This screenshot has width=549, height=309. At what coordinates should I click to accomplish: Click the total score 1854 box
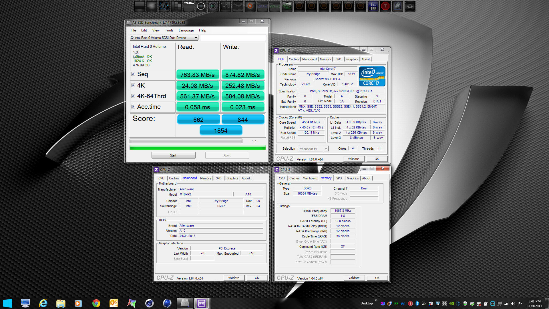(x=221, y=130)
